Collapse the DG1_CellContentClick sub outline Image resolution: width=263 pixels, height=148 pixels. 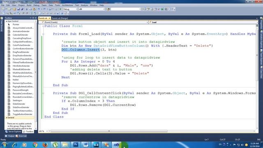(43, 93)
